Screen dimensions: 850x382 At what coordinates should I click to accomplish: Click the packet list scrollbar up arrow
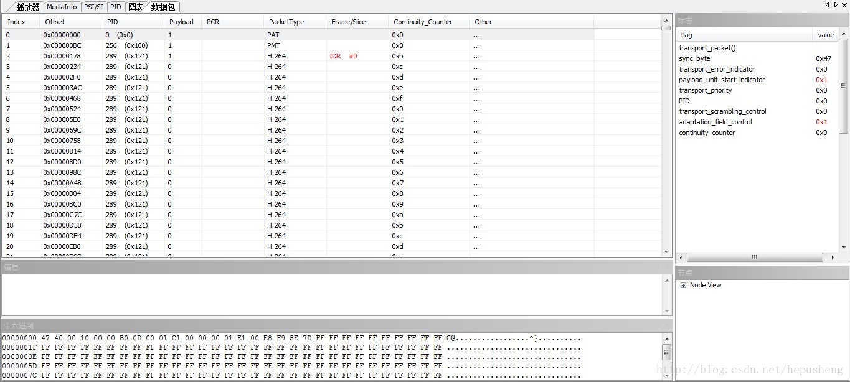coord(666,21)
